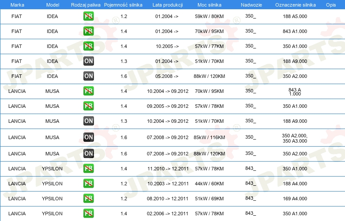Image resolution: width=345 pixels, height=221 pixels.
Task: Click the petrol icon in the Lancia Musa 09.2005 row
Action: click(88, 106)
